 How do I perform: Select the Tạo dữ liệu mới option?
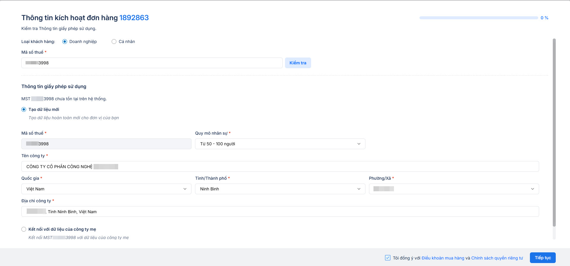click(24, 109)
